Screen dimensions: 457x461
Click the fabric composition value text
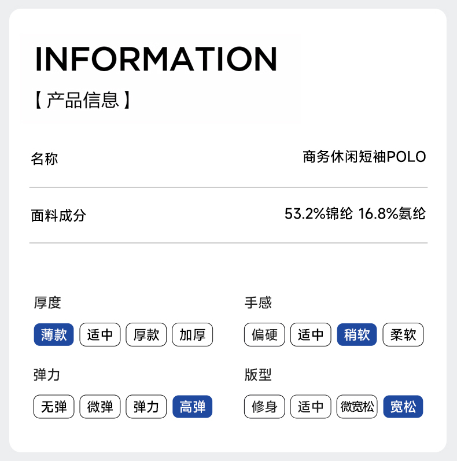point(355,214)
